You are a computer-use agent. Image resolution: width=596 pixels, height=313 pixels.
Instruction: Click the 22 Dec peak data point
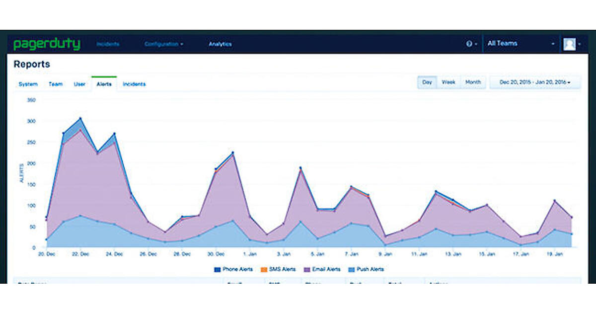coord(80,118)
